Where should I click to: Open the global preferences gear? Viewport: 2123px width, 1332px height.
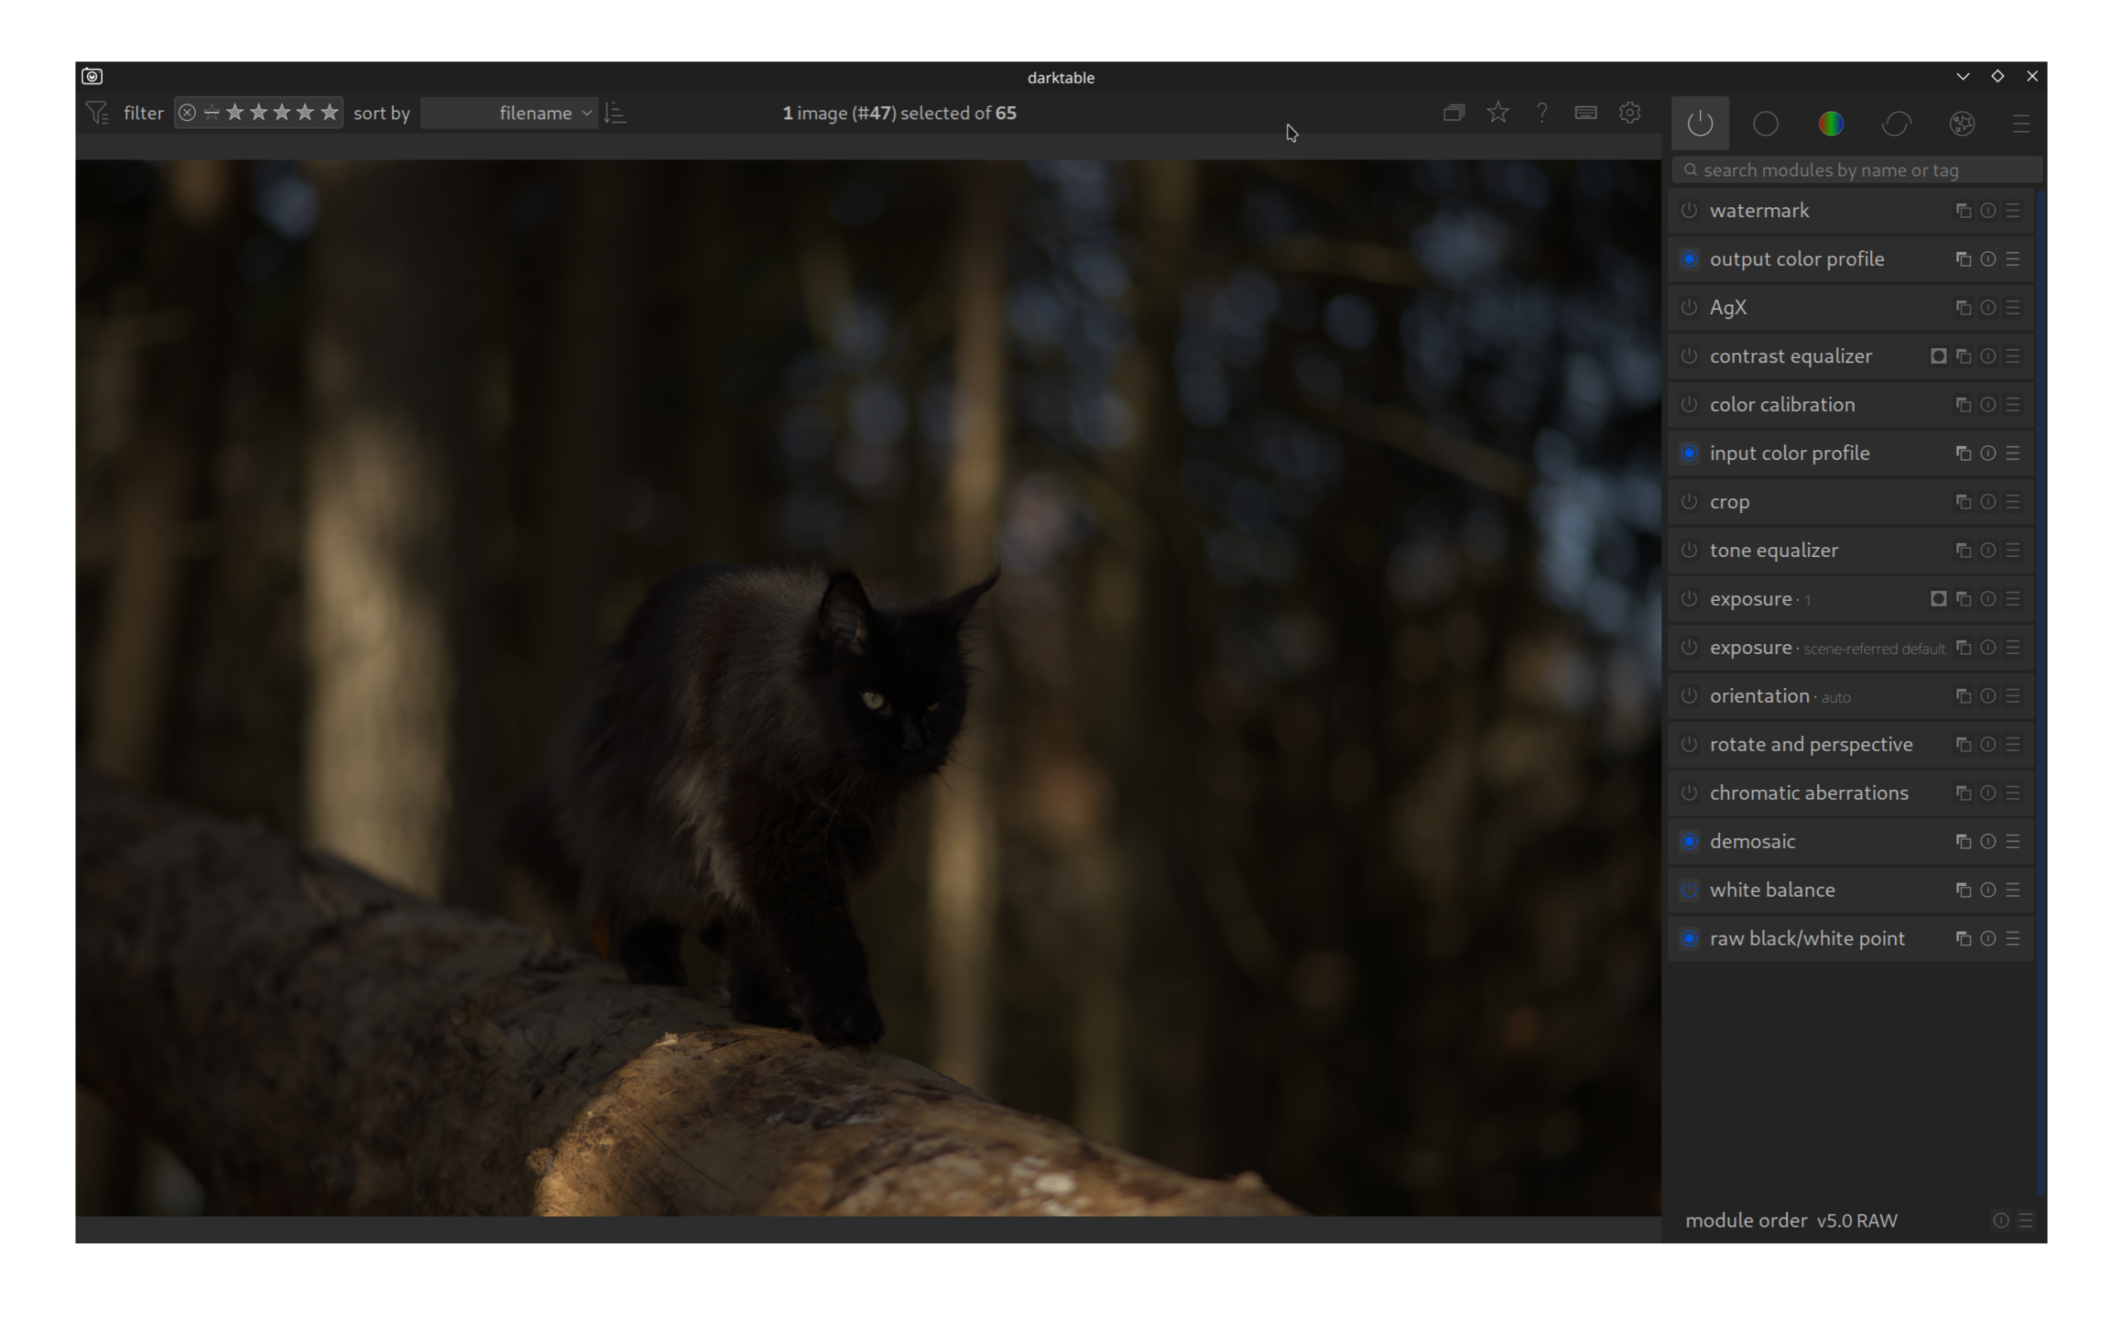click(x=1630, y=113)
